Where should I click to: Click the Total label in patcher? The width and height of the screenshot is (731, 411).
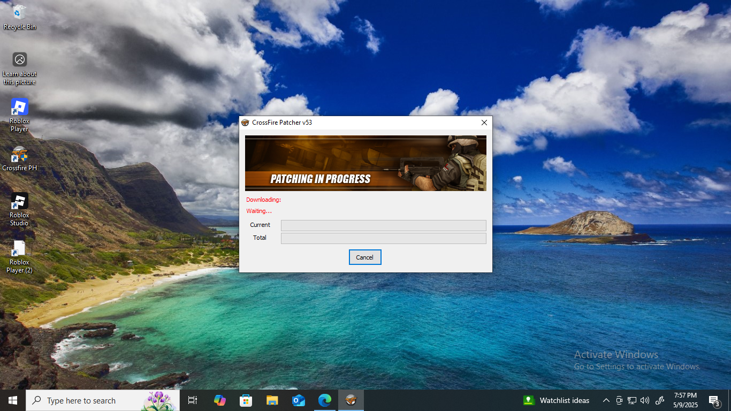[260, 238]
